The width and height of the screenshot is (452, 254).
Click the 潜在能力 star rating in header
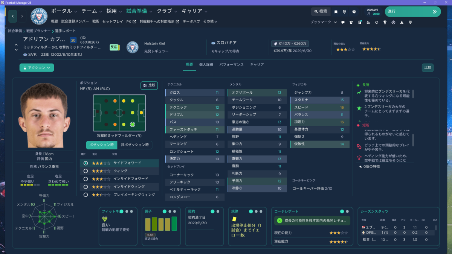click(371, 49)
